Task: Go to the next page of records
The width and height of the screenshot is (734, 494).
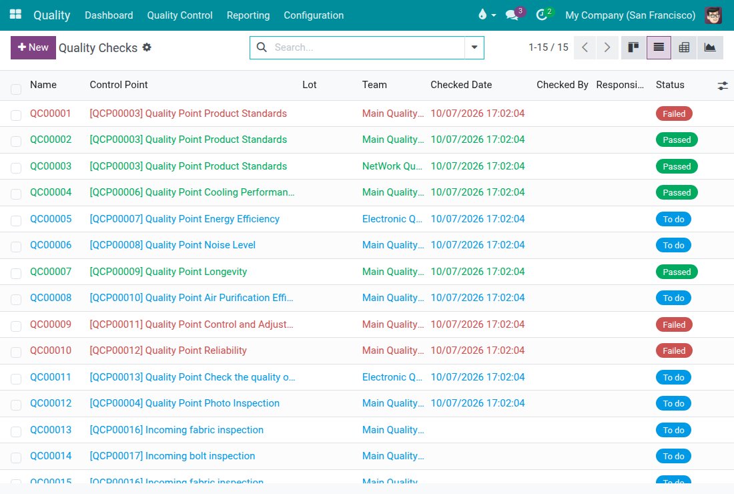Action: tap(607, 47)
